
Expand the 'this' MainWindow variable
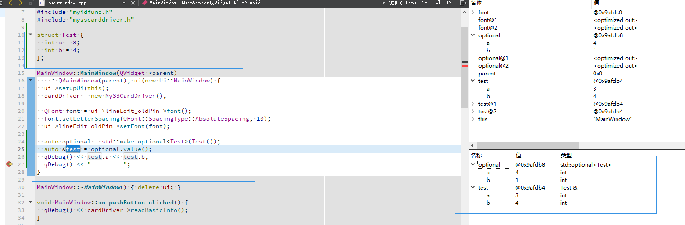click(x=473, y=119)
